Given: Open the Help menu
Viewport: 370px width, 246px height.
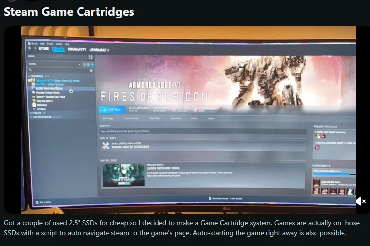Looking at the screenshot, I should click(x=67, y=44).
